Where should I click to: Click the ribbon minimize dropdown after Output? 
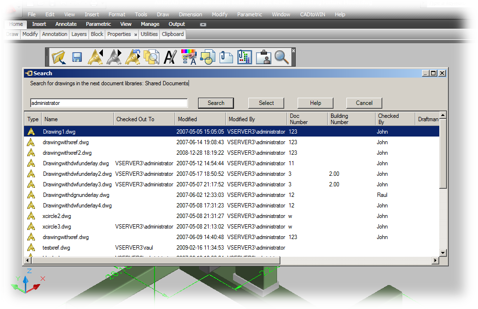tap(203, 25)
